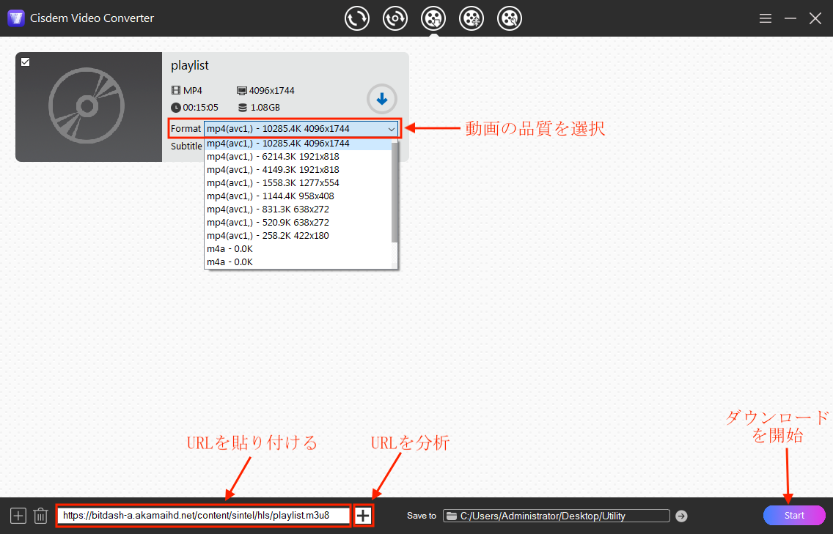833x534 pixels.
Task: Open the Convert tab icon
Action: (x=357, y=18)
